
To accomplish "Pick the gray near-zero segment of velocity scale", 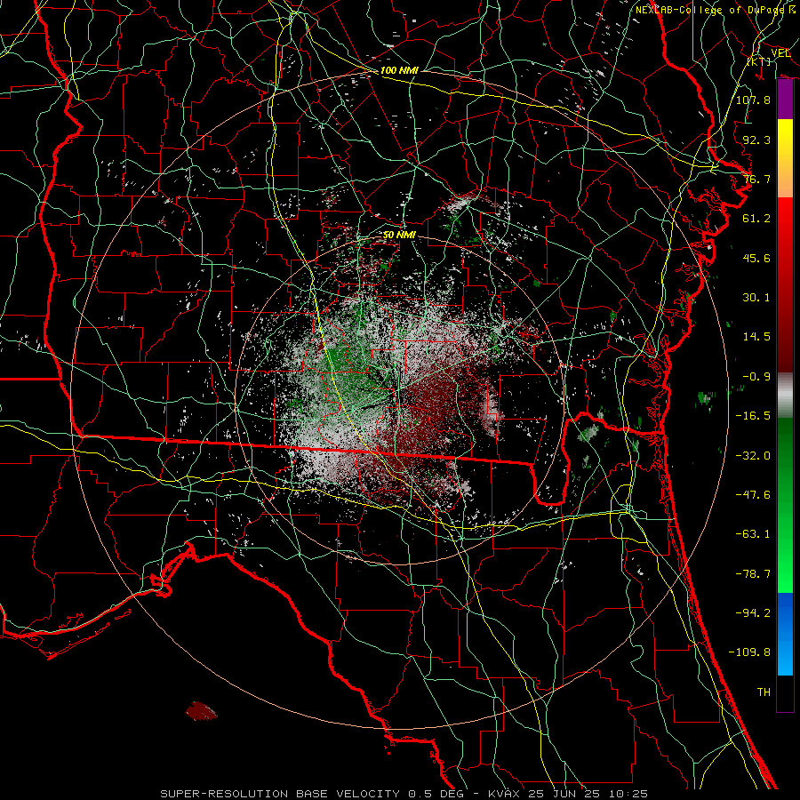I will pos(785,396).
